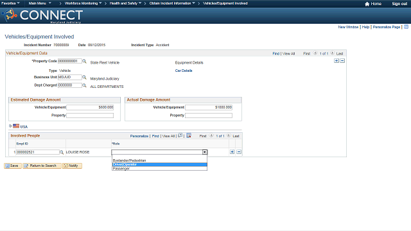Open Workforce Monitoring breadcrumb menu
Screen dimensions: 411x231
pos(83,3)
